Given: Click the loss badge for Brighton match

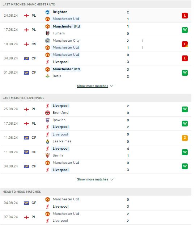Looking at the screenshot, I should pos(185,16).
